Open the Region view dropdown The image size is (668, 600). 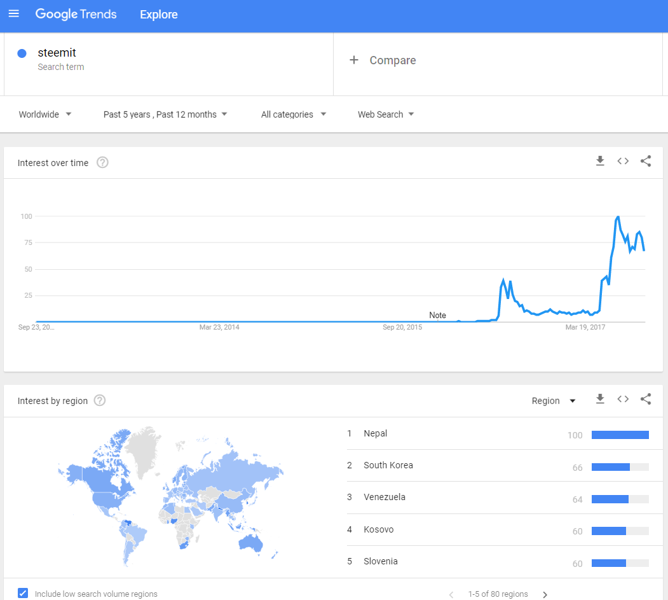click(x=554, y=401)
